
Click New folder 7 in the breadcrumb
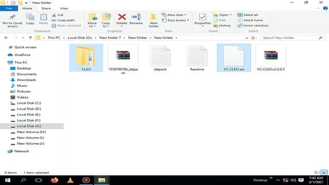tap(110, 38)
